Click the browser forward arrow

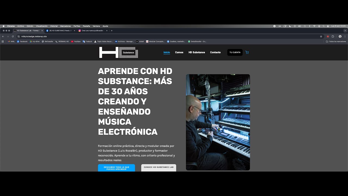8,36
